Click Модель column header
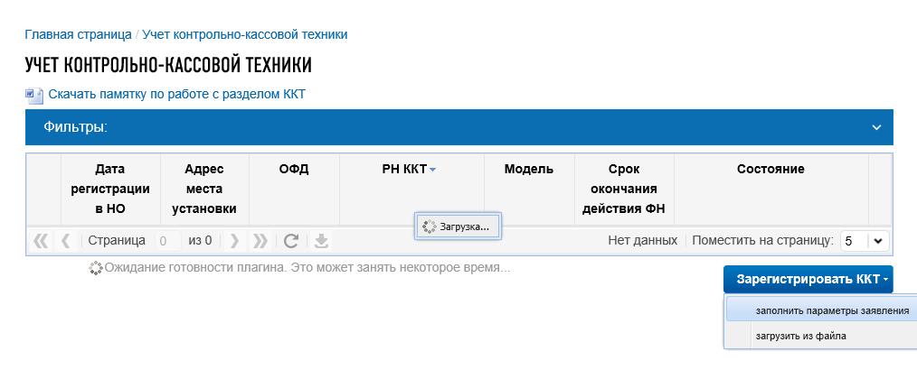 (x=529, y=190)
